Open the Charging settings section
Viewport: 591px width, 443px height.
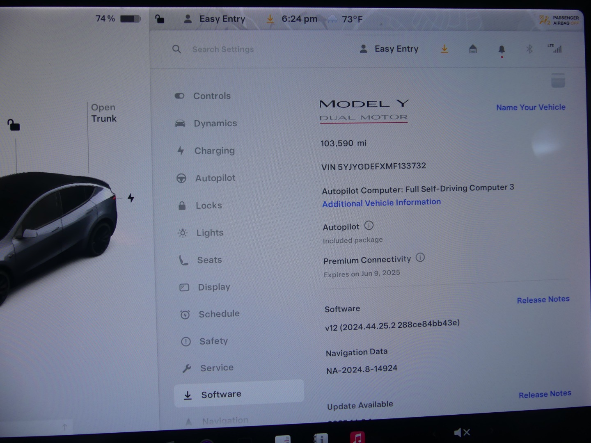point(214,151)
